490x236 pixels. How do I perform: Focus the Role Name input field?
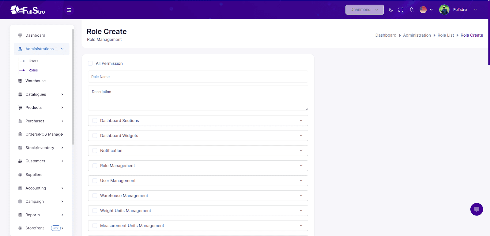tap(198, 77)
